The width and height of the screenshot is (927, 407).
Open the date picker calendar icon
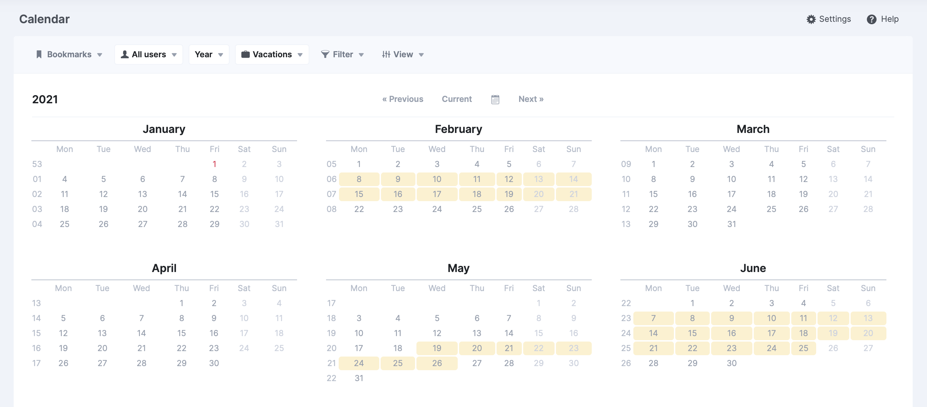(x=495, y=99)
